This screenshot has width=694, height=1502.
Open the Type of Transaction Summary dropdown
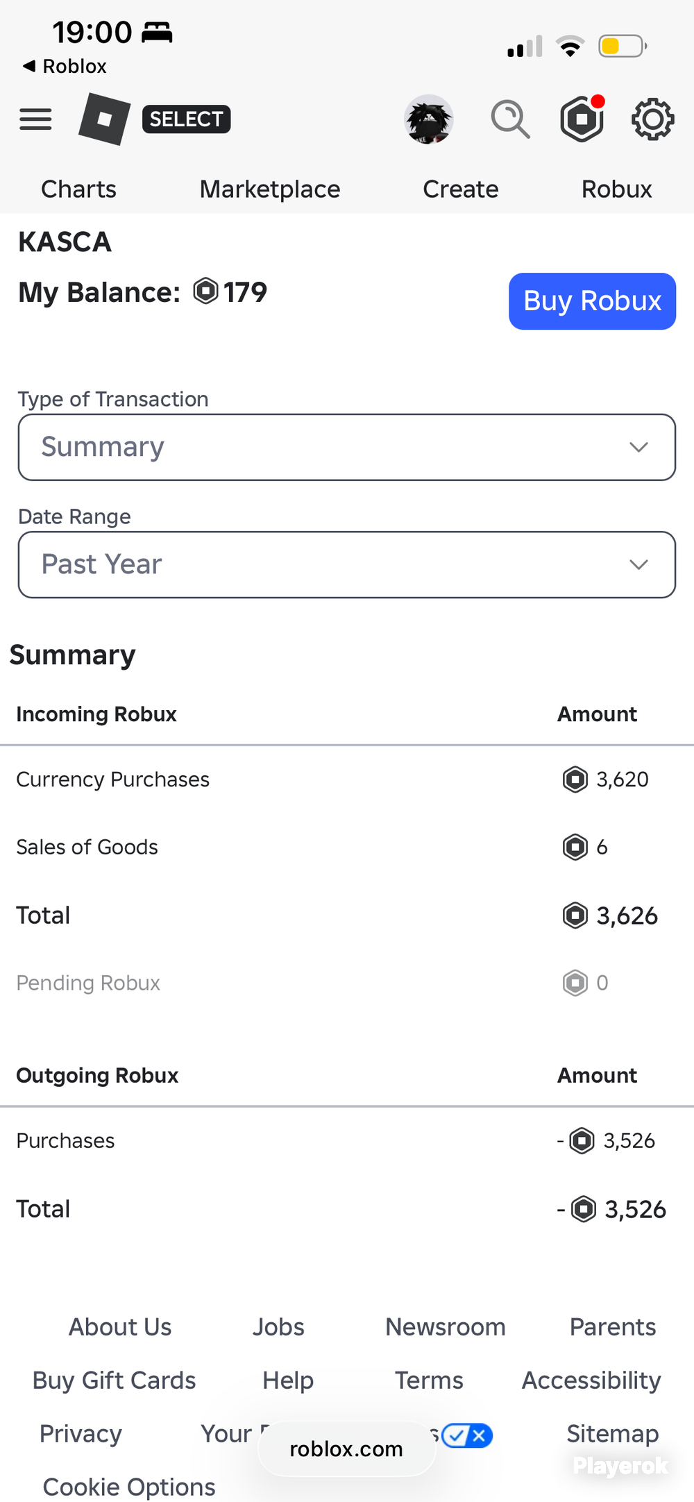(x=347, y=447)
